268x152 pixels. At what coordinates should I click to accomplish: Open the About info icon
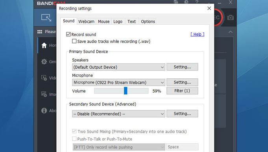[44, 110]
